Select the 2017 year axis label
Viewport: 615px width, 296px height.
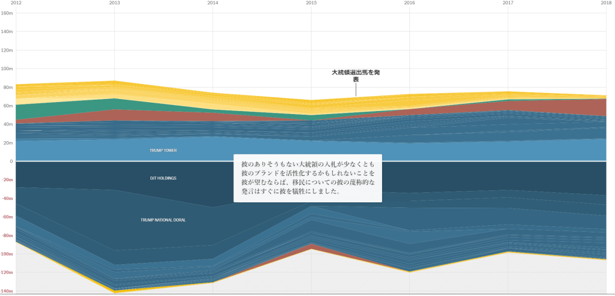(x=508, y=3)
